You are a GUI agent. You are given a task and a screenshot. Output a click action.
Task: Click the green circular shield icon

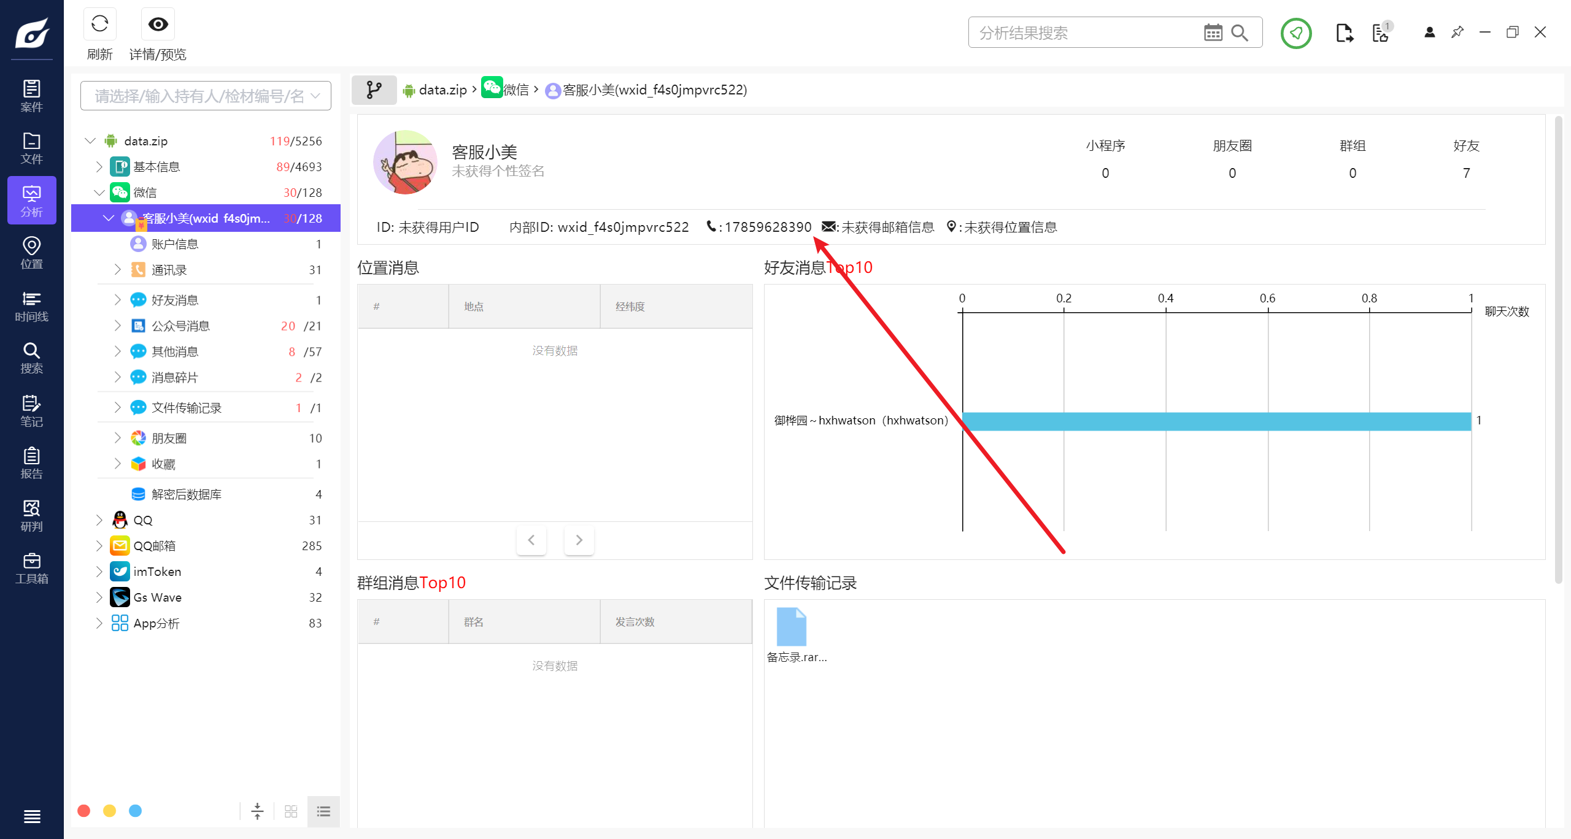click(1296, 33)
